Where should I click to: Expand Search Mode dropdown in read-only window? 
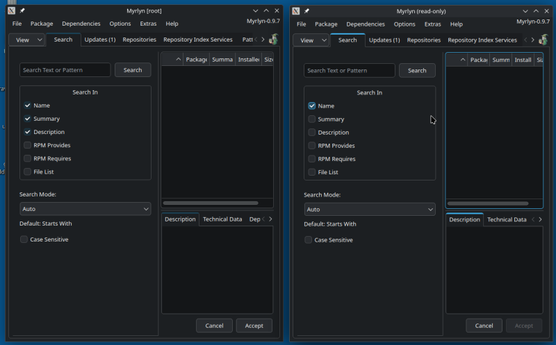370,210
